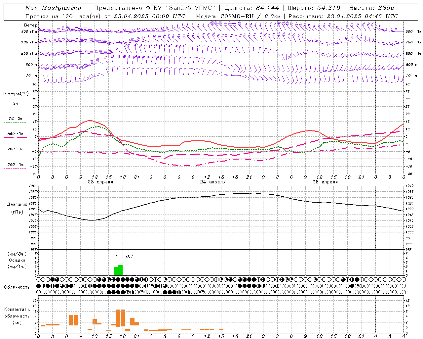Image resolution: width=423 pixels, height=339 pixels.
Task: Click the Тем-ра(°C) temperature panel label
Action: pos(16,94)
